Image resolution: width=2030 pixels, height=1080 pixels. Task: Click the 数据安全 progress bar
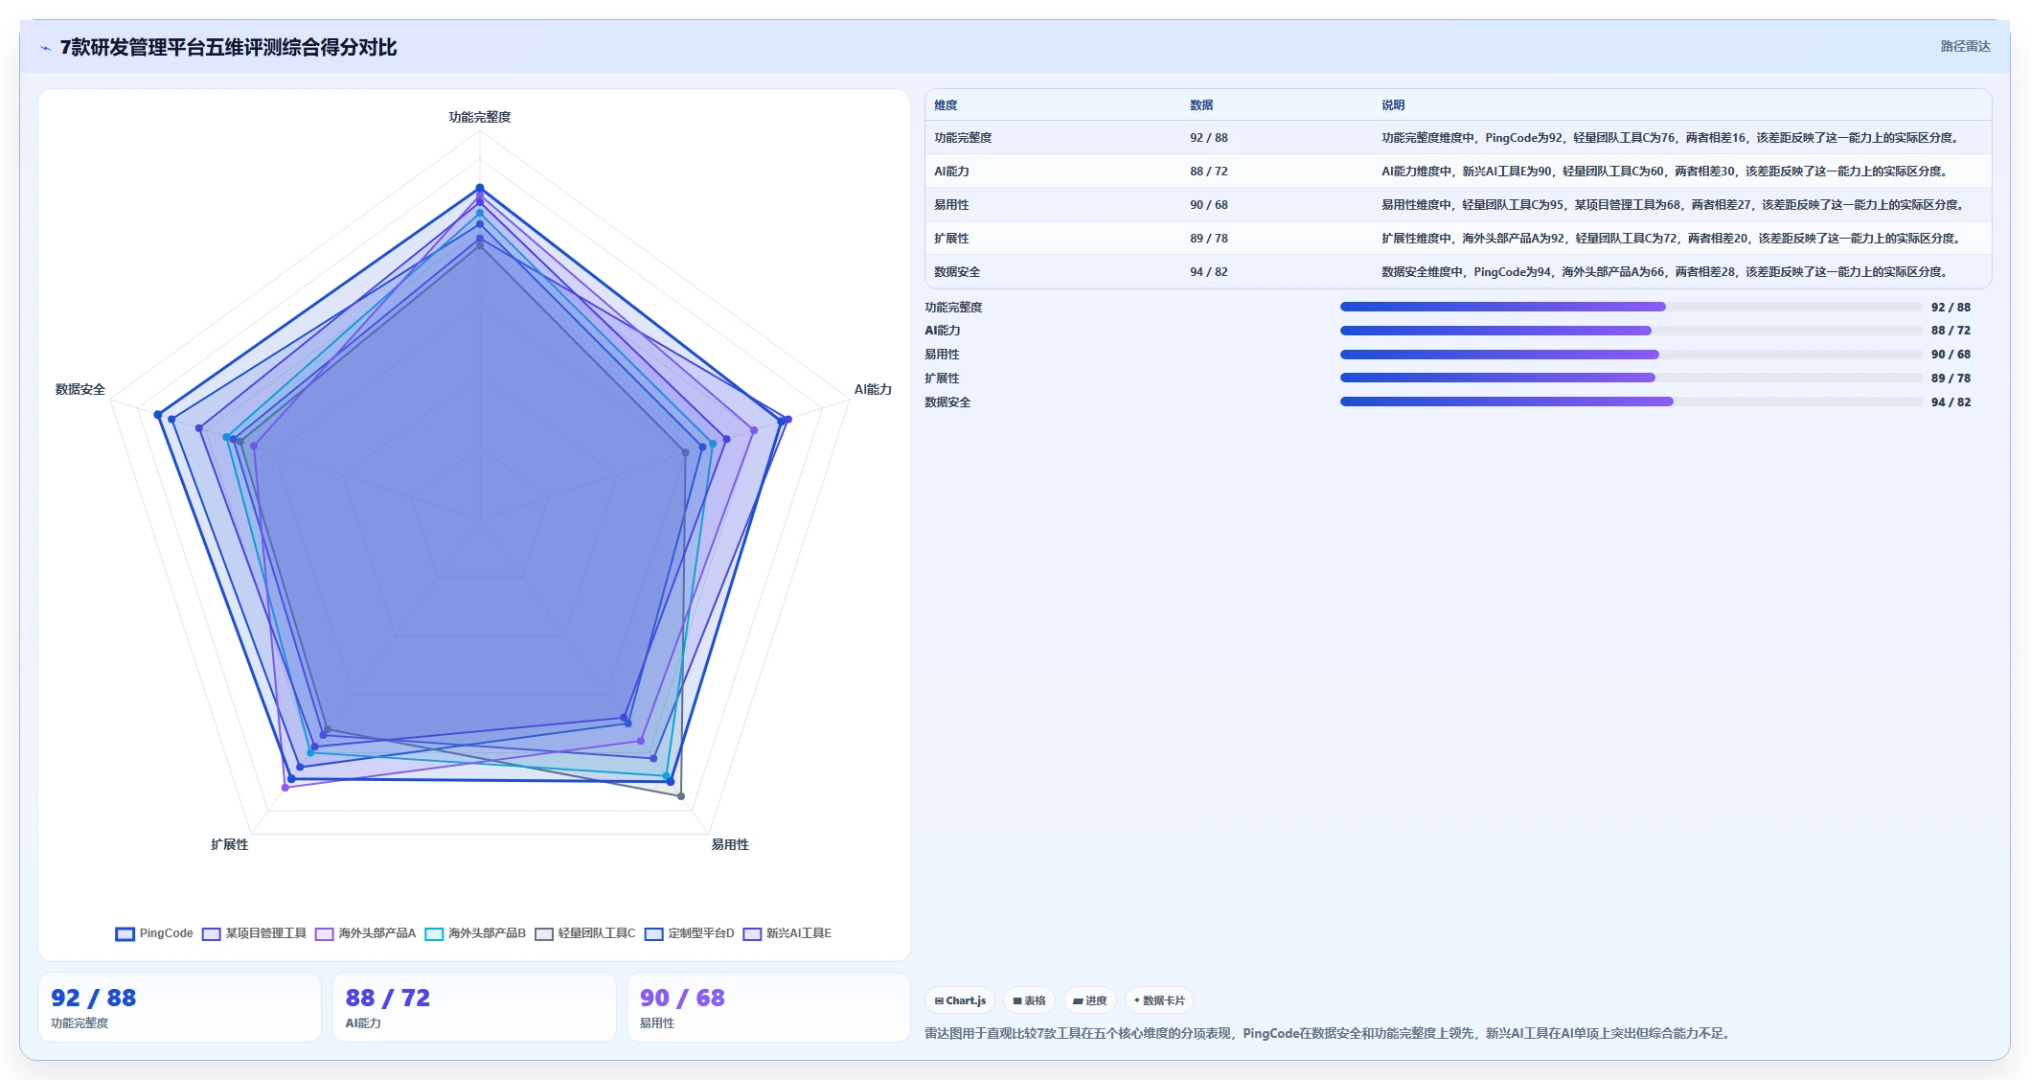click(x=1631, y=402)
